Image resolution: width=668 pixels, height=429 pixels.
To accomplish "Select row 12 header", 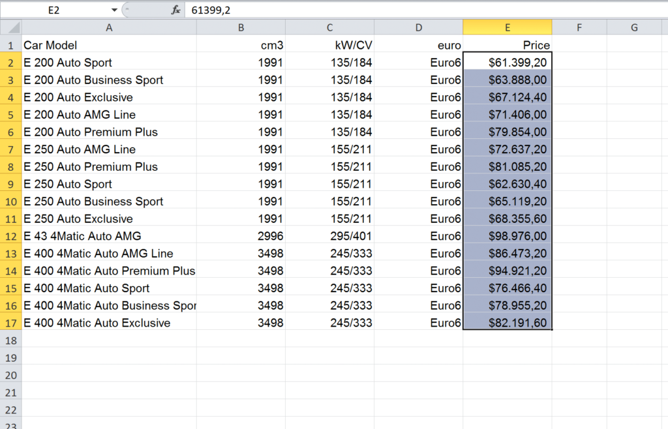I will pos(11,236).
